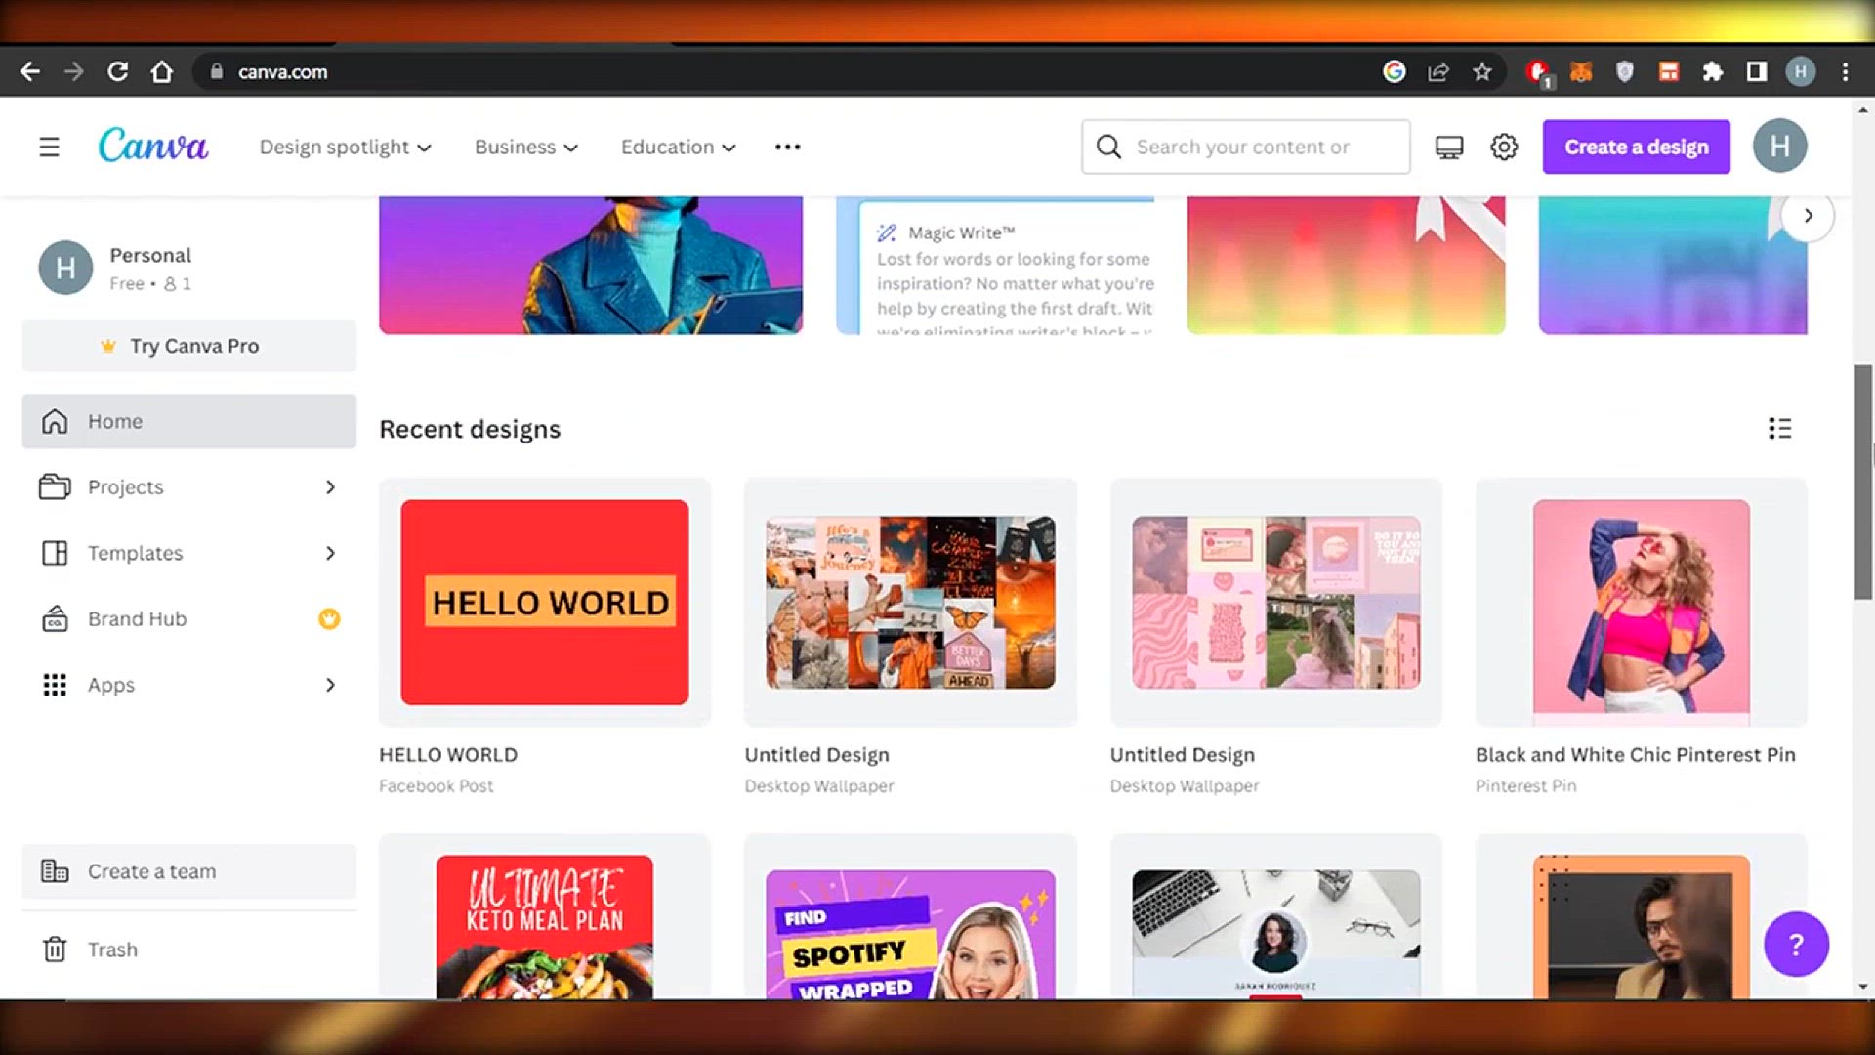Click the canva.com address bar
Screen dimensions: 1875x1055
pos(781,71)
